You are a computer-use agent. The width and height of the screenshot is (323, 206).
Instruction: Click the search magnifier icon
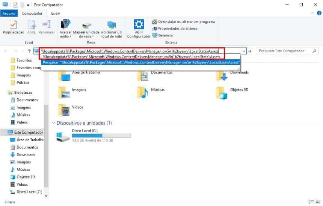[x=314, y=51]
